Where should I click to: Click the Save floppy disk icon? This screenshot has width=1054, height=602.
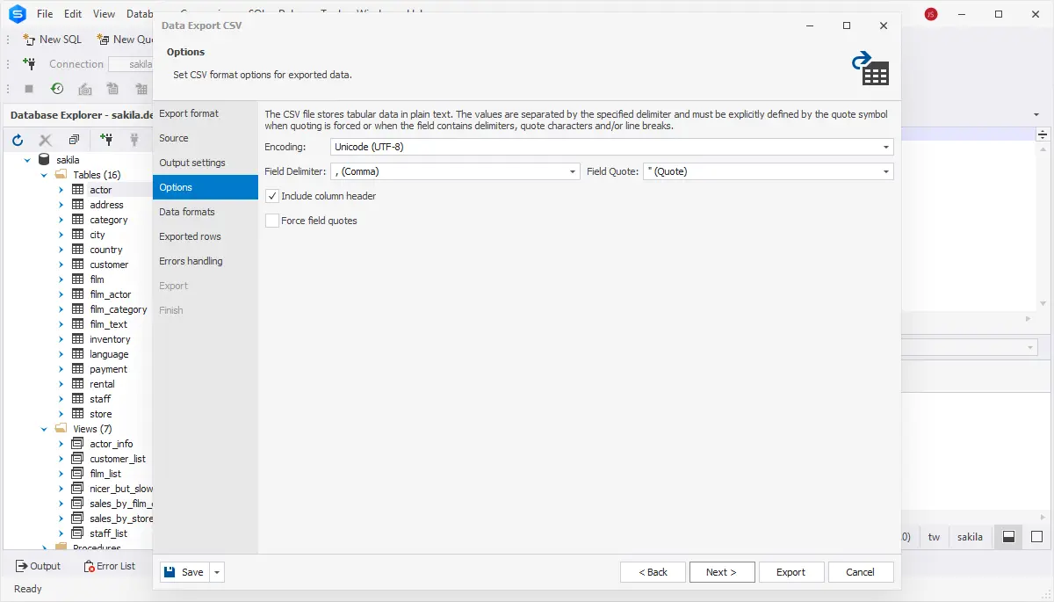click(169, 572)
